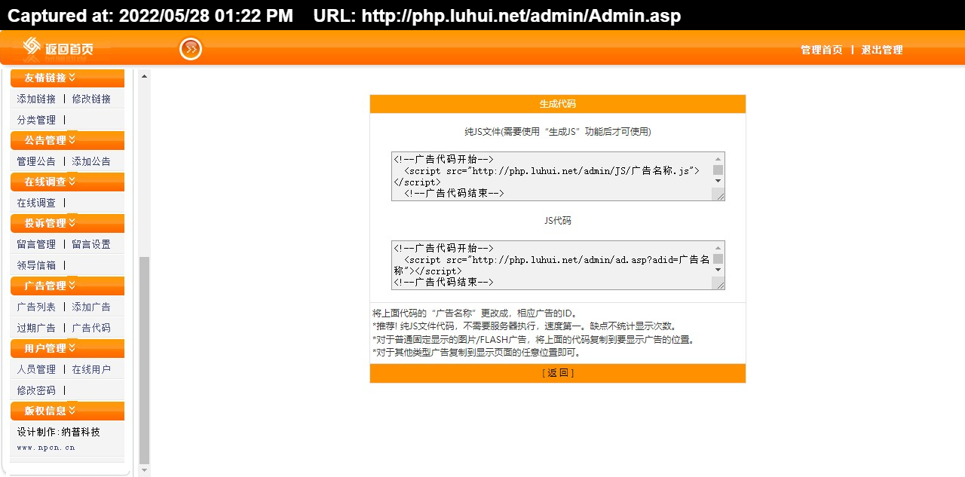This screenshot has width=965, height=477.
Task: Click the JS代码 textarea resize handle
Action: [719, 284]
